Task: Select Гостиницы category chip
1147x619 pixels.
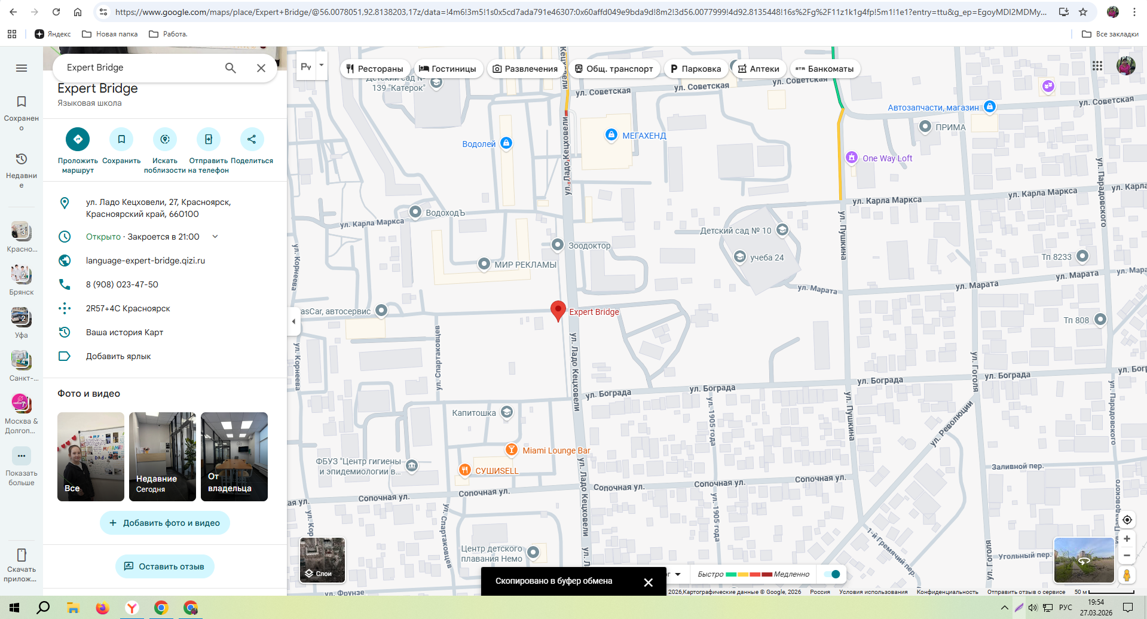Action: pyautogui.click(x=448, y=69)
